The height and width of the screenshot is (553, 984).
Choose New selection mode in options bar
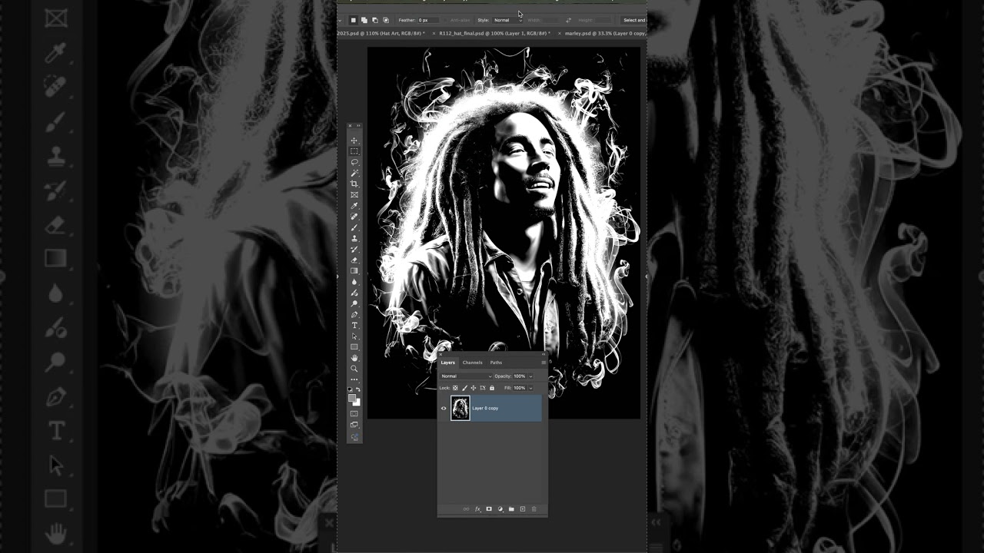pos(354,20)
